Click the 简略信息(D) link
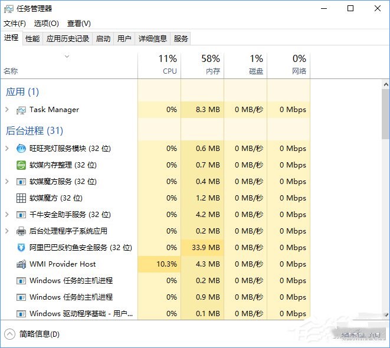This screenshot has height=348, width=390. point(40,334)
